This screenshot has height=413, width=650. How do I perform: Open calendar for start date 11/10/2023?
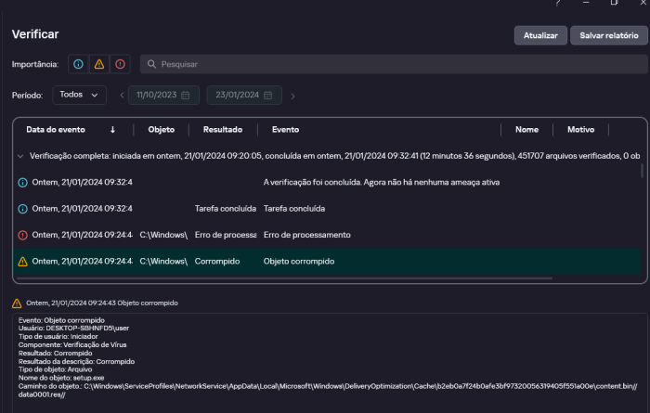click(186, 96)
